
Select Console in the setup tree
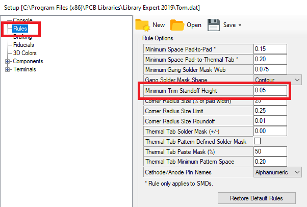click(22, 20)
